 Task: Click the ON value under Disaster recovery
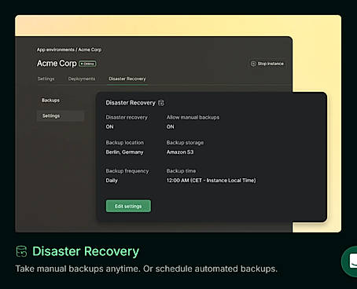coord(109,126)
